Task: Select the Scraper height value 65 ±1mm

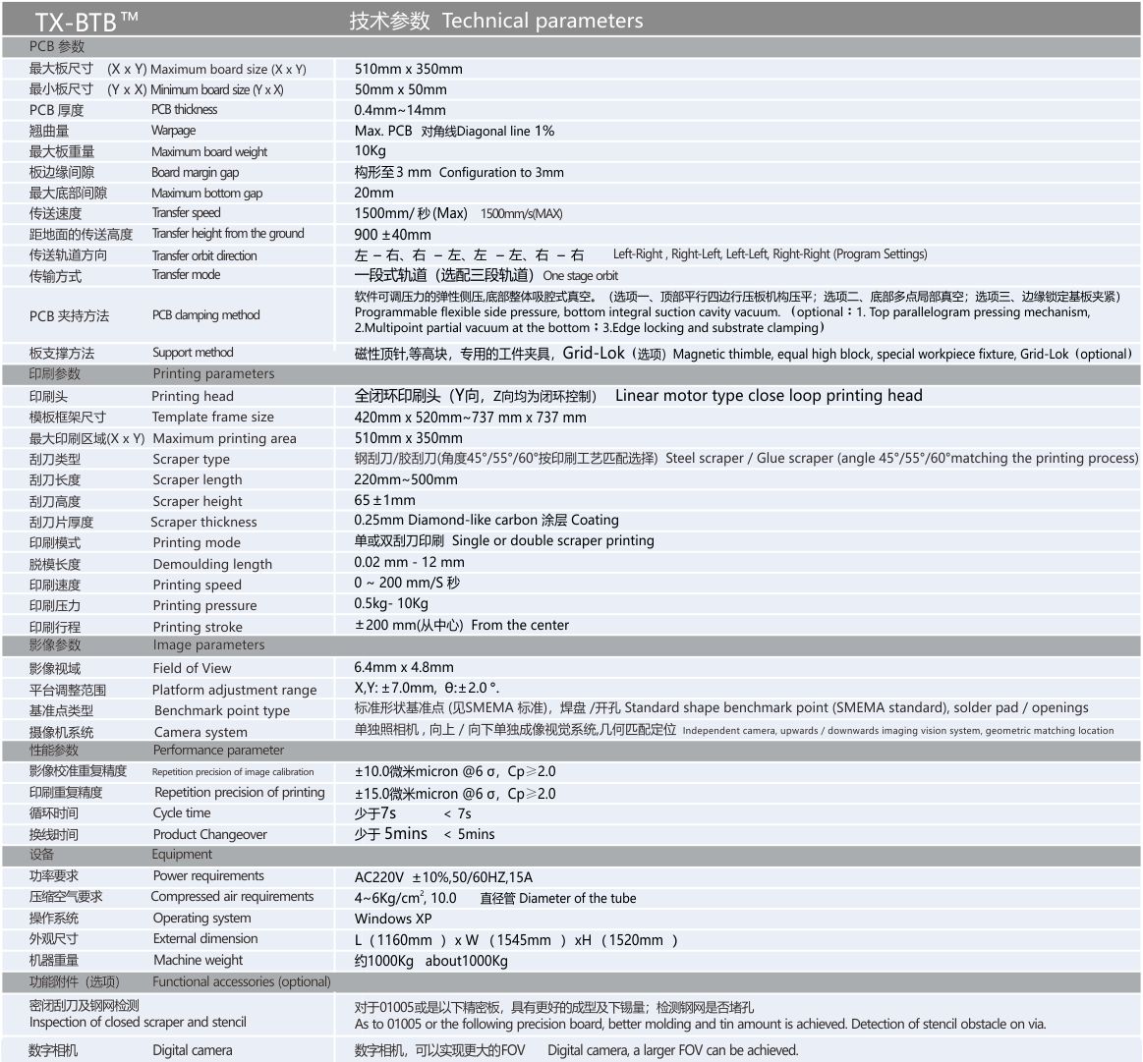Action: pyautogui.click(x=384, y=501)
